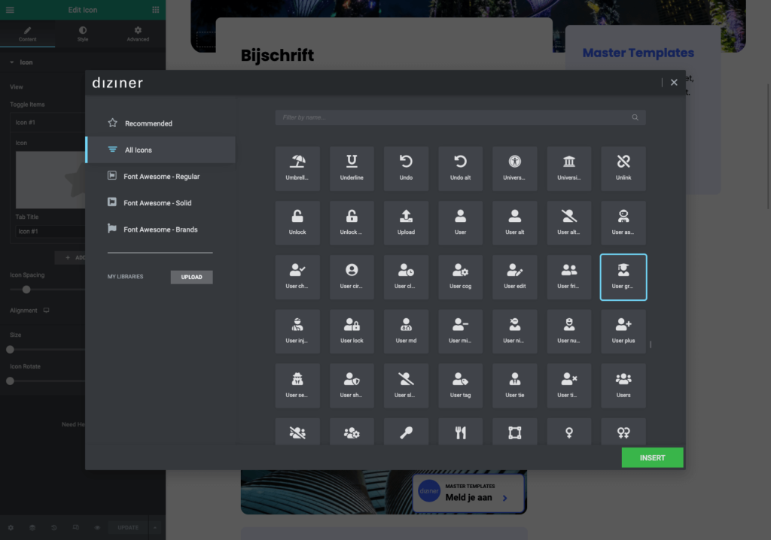The image size is (771, 540).
Task: Pick the User lock icon
Action: [352, 331]
